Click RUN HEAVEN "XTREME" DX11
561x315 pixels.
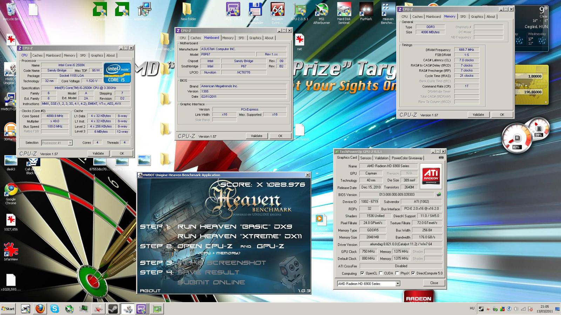click(239, 236)
